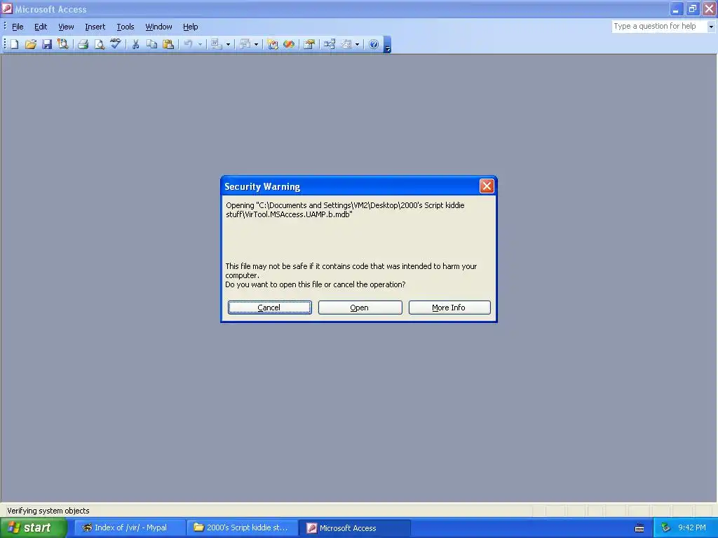Screen dimensions: 718x538
Task: Click More Info in the Security Warning
Action: pos(449,308)
